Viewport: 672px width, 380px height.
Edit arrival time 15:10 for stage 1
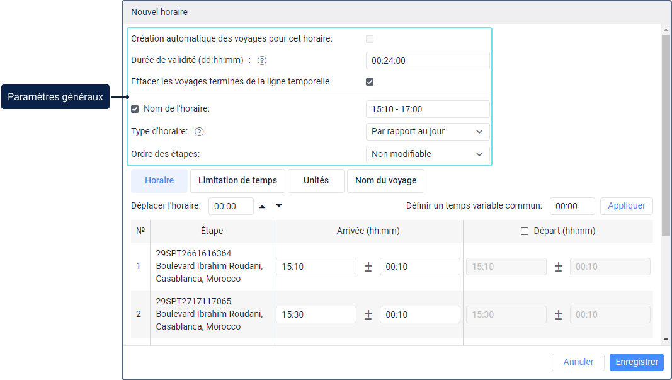pyautogui.click(x=316, y=267)
